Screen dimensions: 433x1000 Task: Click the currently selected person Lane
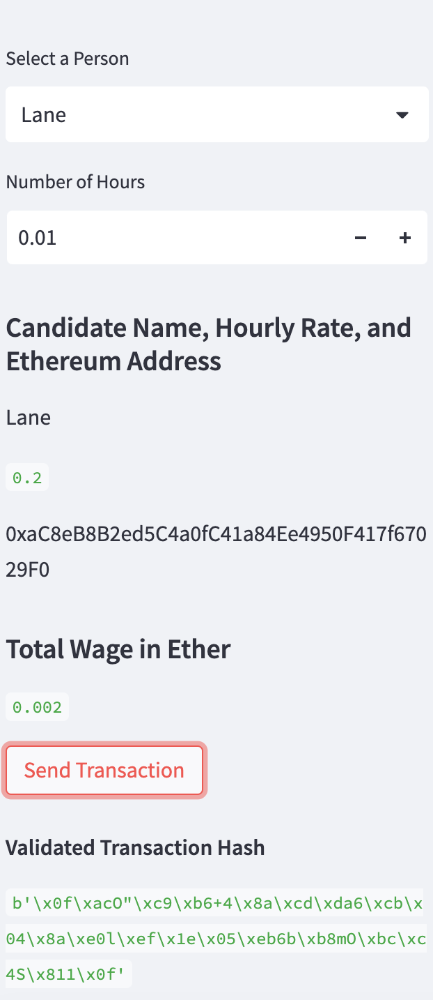click(x=43, y=114)
